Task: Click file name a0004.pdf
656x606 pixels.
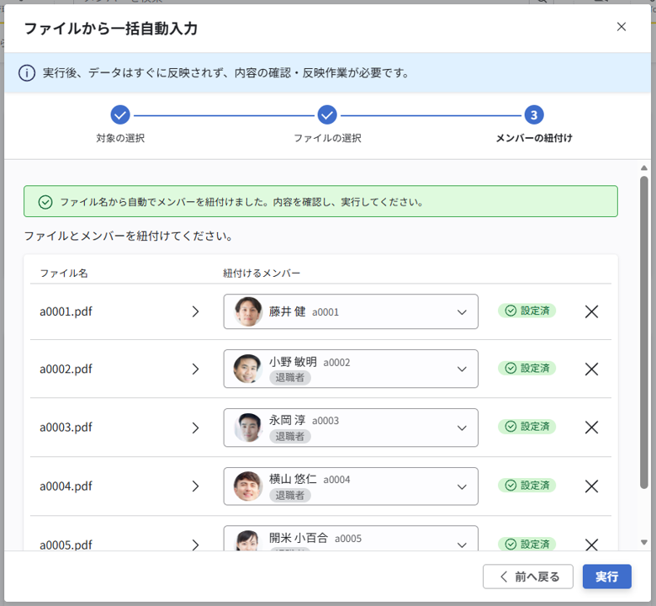Action: click(x=66, y=486)
